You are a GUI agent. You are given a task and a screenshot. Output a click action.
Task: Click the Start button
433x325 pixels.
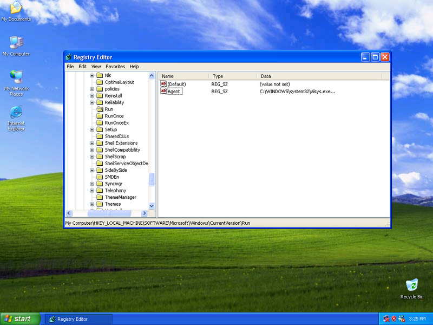[x=21, y=319]
